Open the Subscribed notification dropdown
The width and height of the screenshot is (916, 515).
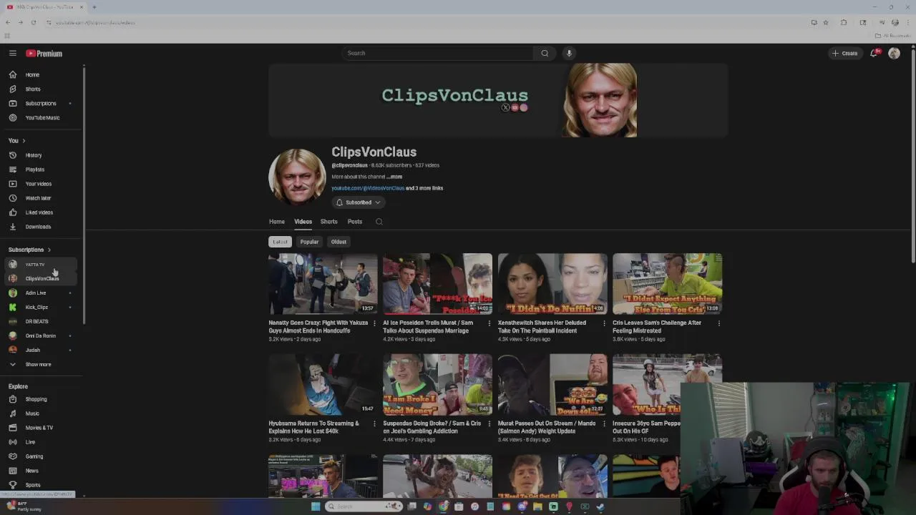point(359,202)
